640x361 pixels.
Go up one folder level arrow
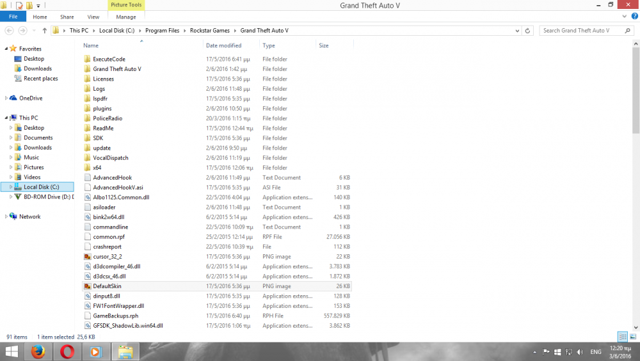coord(45,31)
